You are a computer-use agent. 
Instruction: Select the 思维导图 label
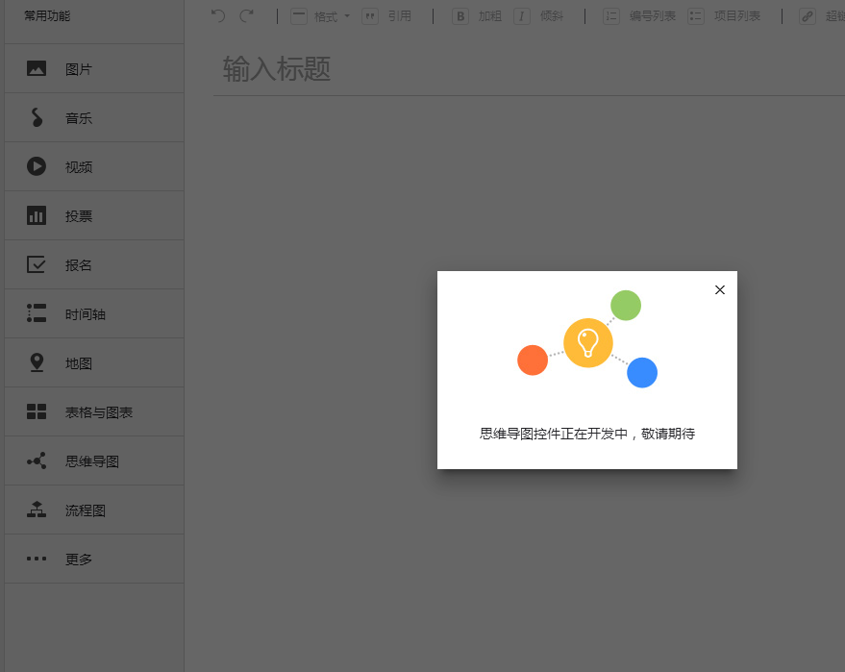point(92,461)
